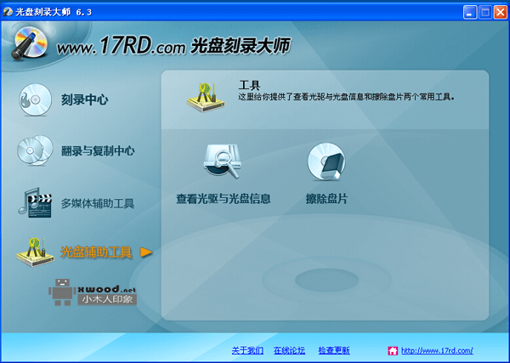The image size is (510, 363).
Task: Launch the 擦除盘片 eraser disc icon
Action: 326,162
